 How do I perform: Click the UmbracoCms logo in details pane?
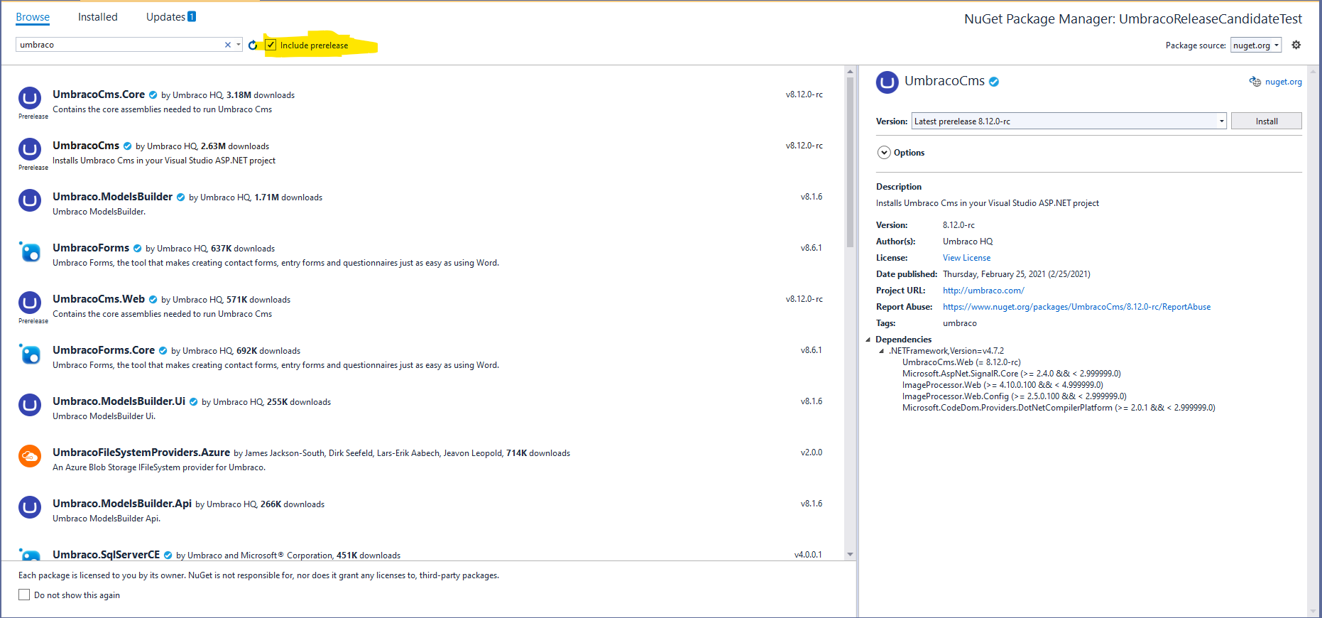pos(887,82)
